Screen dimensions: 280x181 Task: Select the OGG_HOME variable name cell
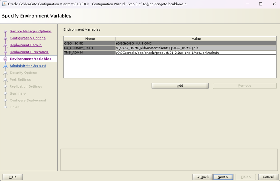click(90, 43)
